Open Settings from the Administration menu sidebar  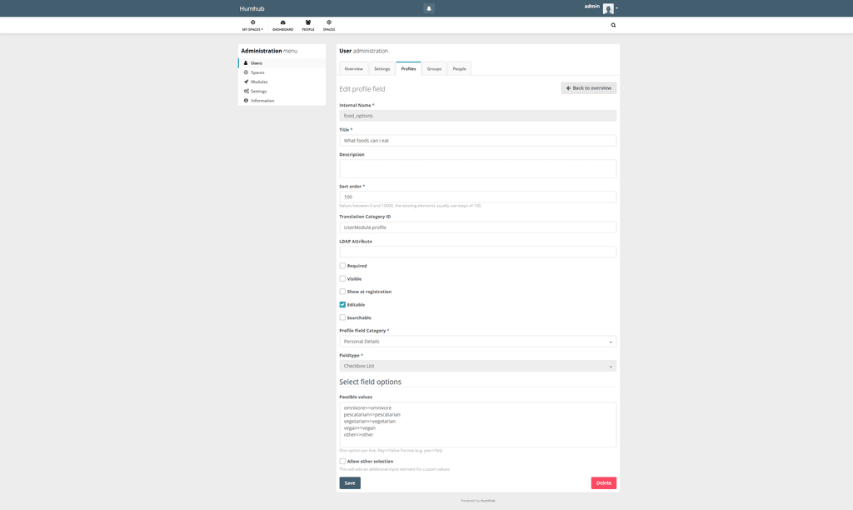[258, 91]
